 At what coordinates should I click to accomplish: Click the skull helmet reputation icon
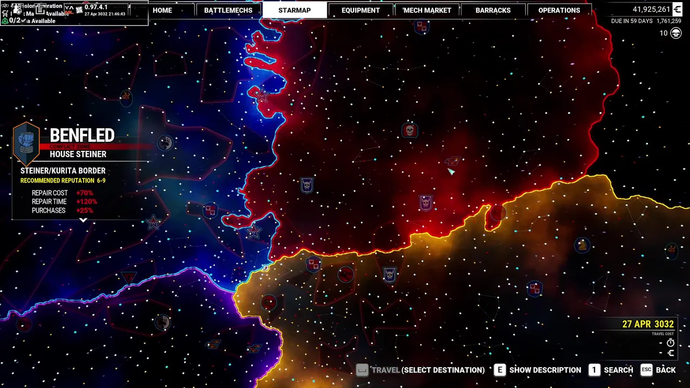[676, 33]
